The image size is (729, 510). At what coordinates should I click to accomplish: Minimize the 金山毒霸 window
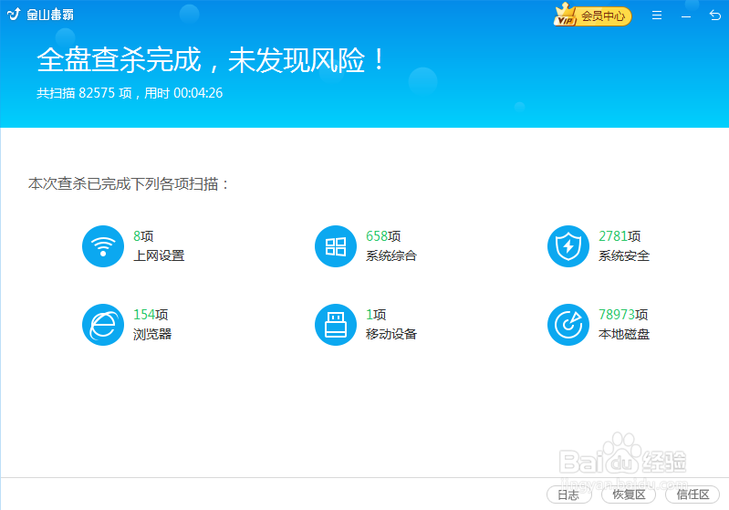686,16
